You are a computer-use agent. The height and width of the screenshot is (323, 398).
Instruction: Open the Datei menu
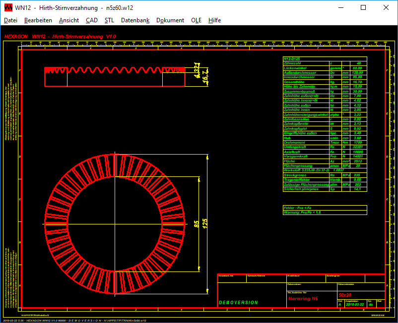coord(10,20)
